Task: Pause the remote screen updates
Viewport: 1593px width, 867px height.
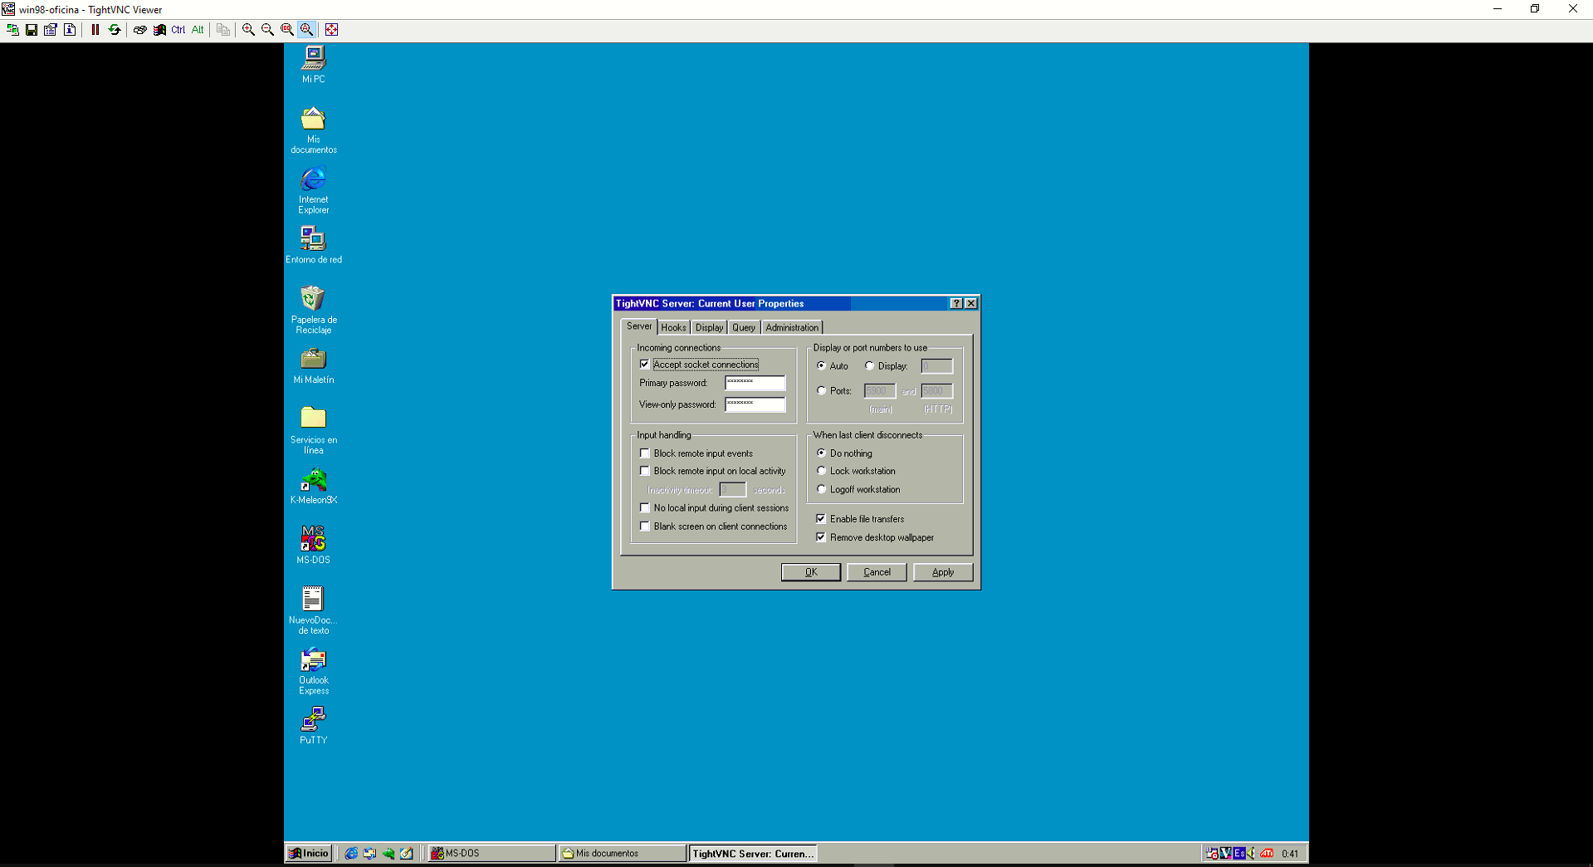Action: point(95,30)
